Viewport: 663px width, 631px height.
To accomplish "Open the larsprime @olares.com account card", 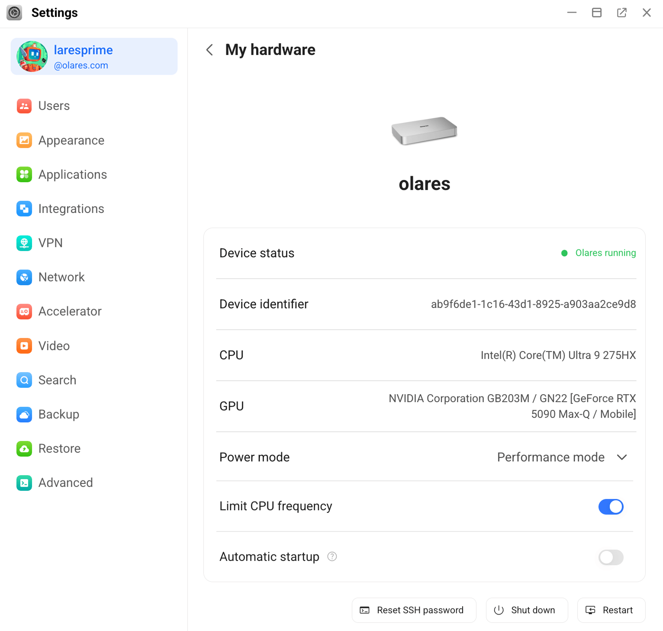I will point(94,56).
